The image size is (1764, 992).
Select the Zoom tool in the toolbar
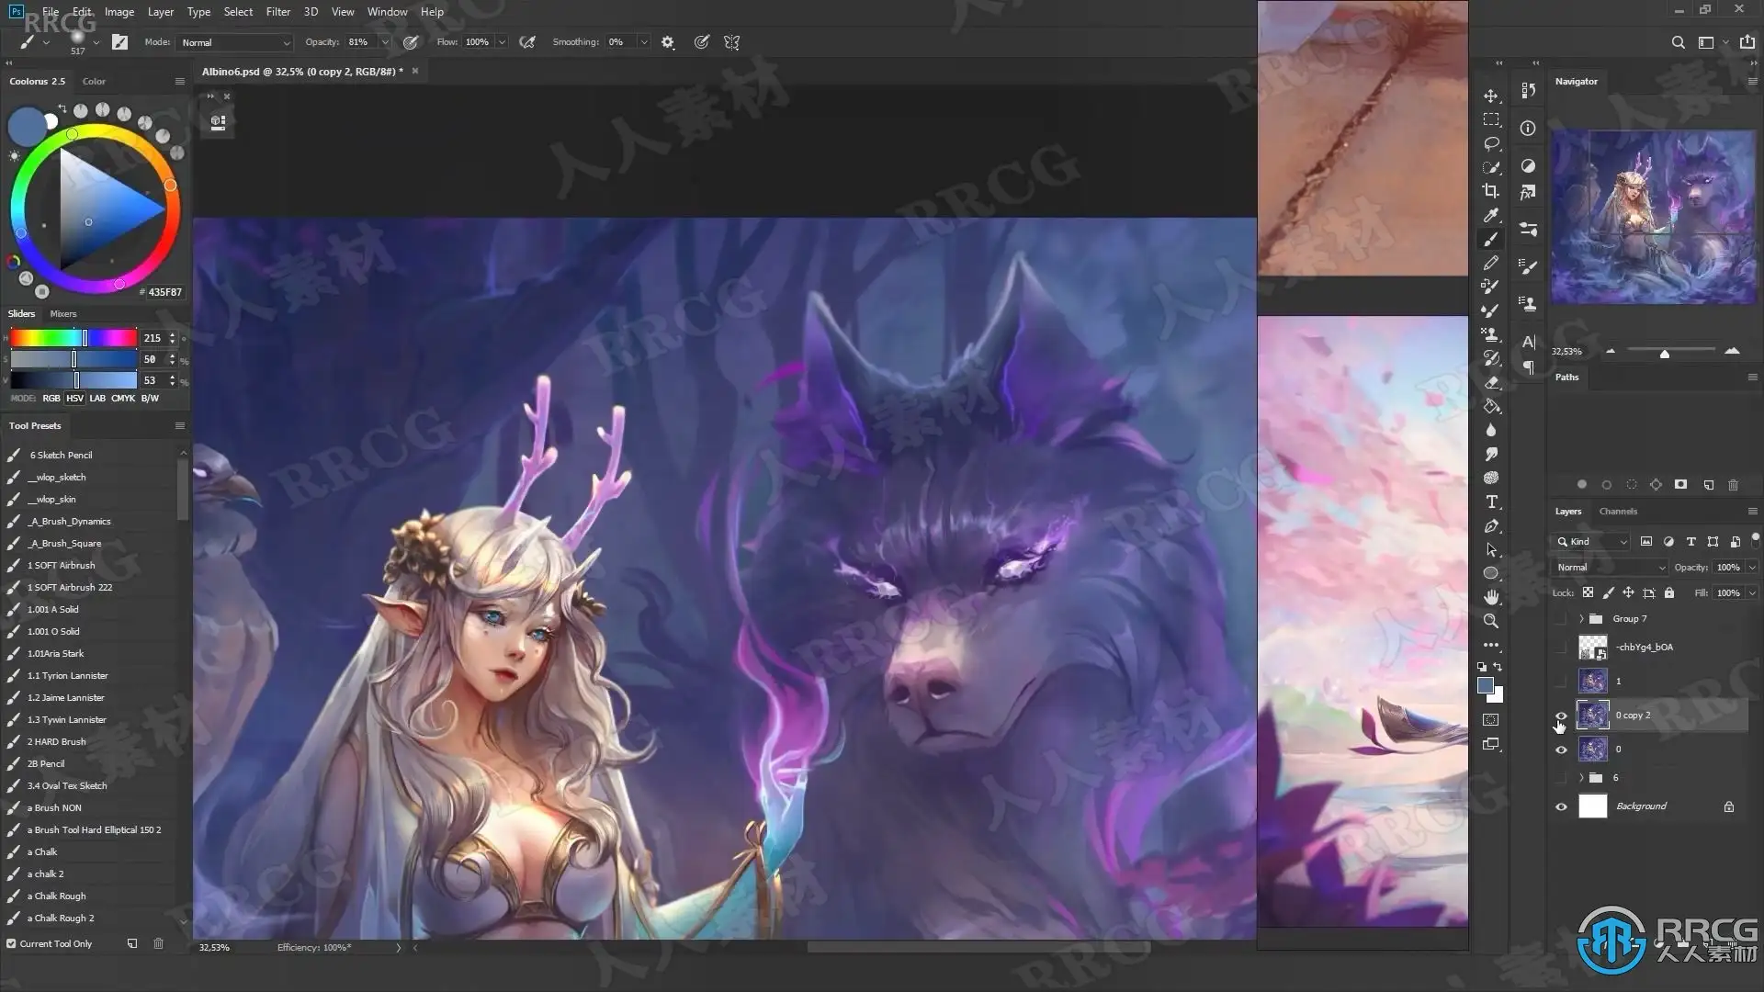pos(1491,621)
